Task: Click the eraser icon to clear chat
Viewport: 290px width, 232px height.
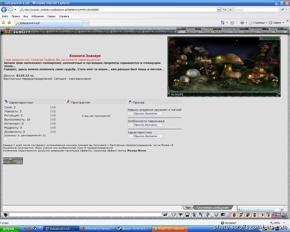Action: click(x=174, y=215)
